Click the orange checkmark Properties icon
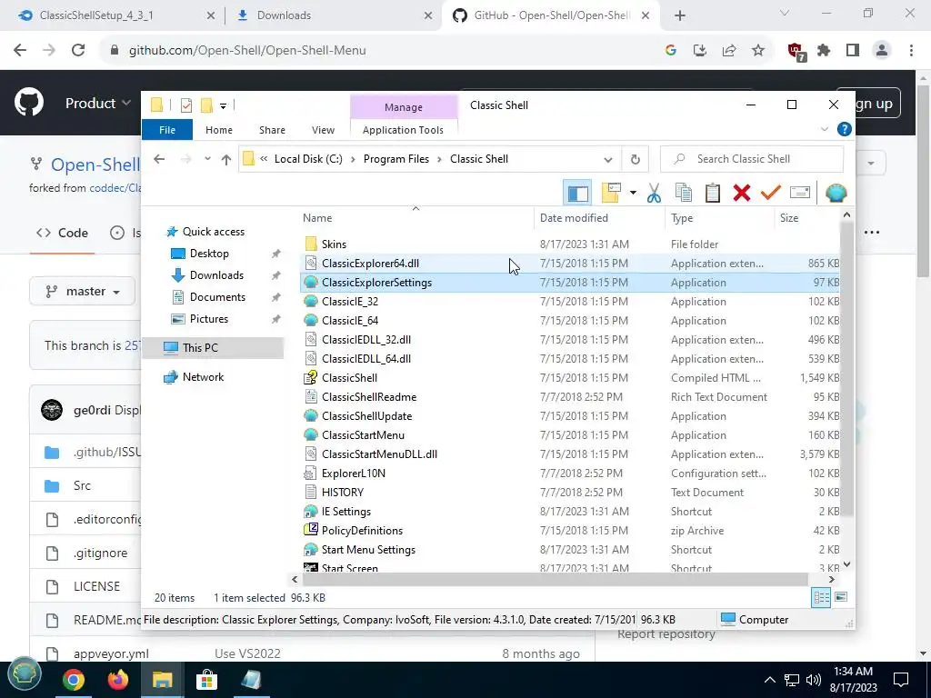The height and width of the screenshot is (698, 931). 771,193
